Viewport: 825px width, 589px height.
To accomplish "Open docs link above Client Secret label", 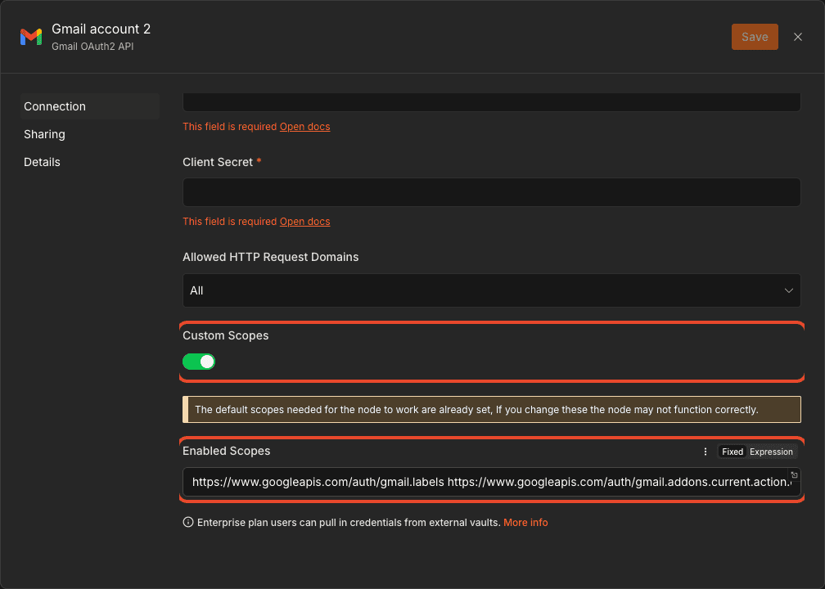I will point(304,127).
